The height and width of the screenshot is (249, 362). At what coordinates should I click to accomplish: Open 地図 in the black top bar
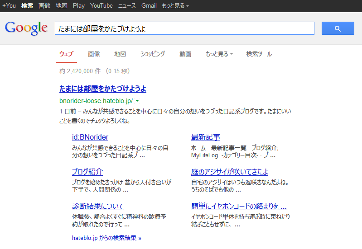tap(62, 5)
